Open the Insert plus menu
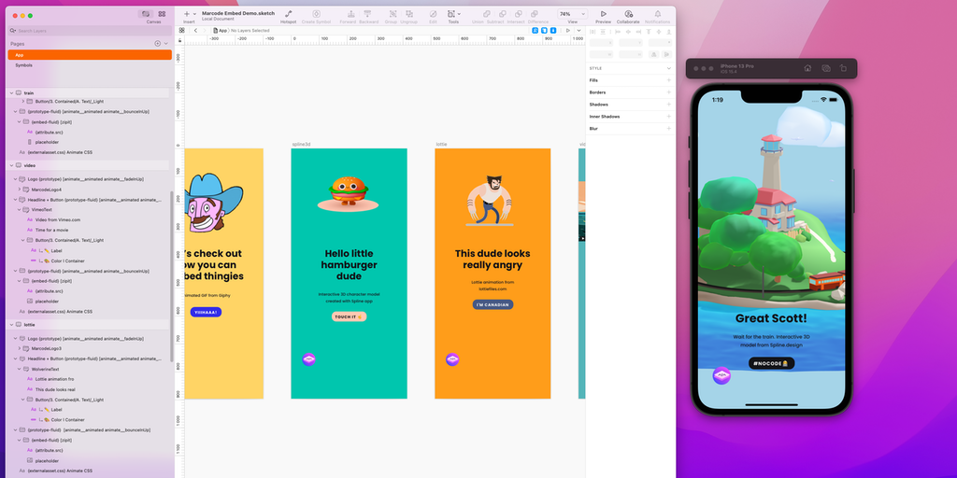This screenshot has width=957, height=478. pos(187,14)
